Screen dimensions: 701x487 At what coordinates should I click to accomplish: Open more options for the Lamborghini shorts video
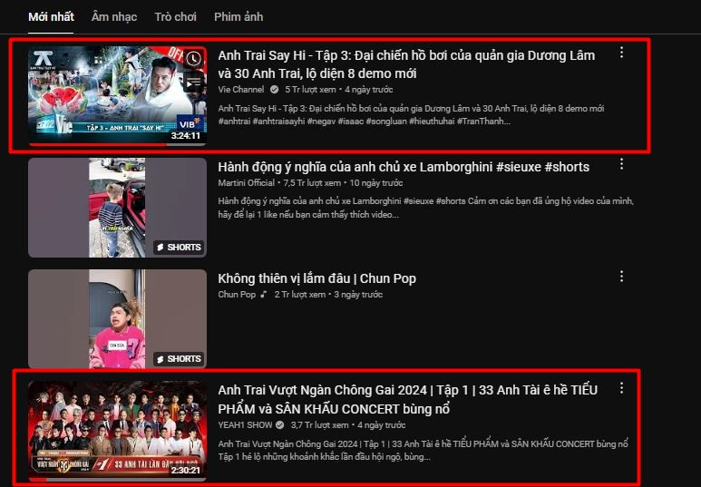pos(621,164)
